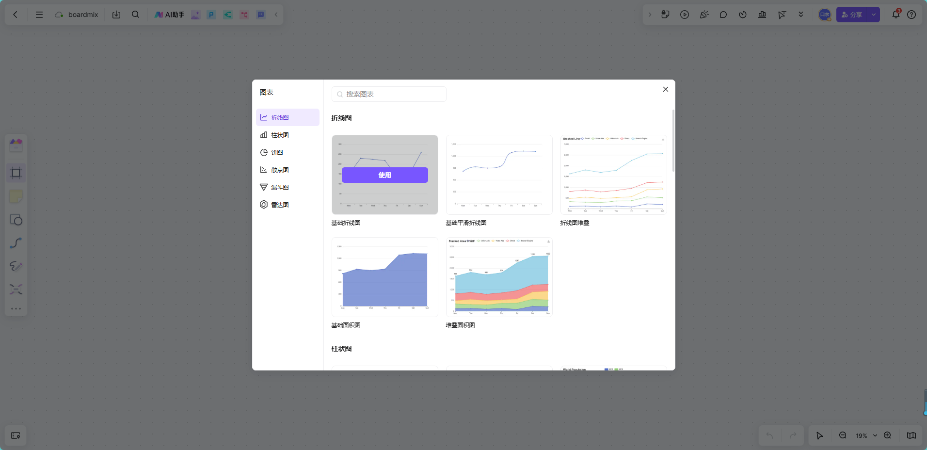Click the 分享 share button
Screen dimensions: 927x450
coord(852,15)
